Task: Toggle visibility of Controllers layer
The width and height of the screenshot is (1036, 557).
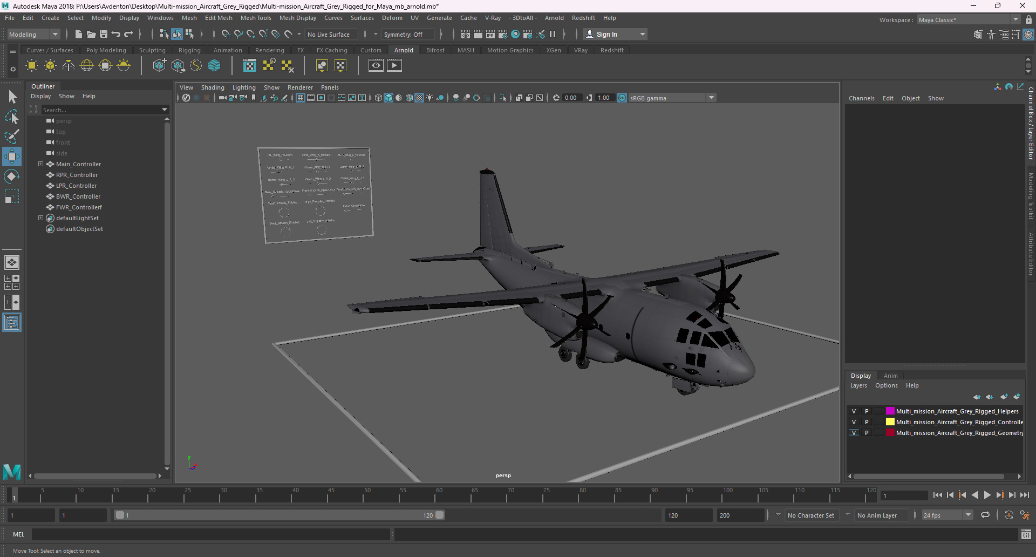Action: (x=854, y=422)
